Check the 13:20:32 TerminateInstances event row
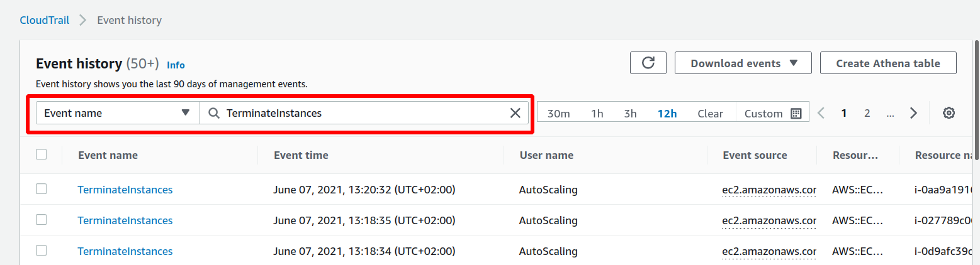 point(42,189)
